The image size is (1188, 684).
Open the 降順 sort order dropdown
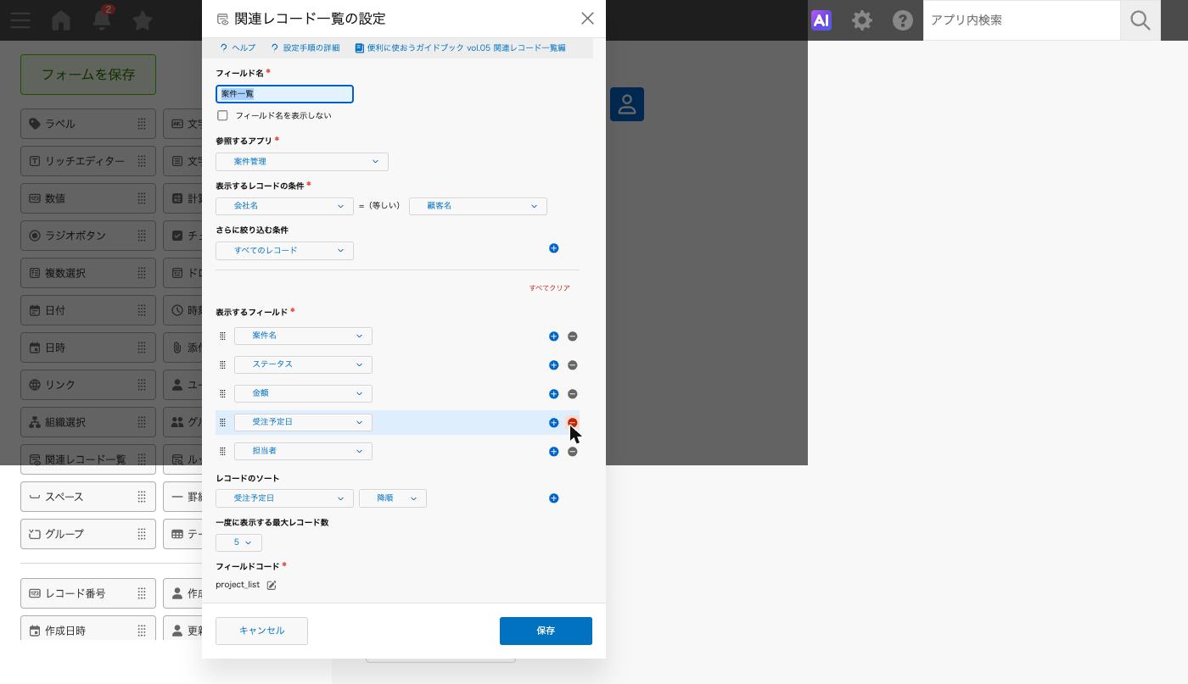point(392,498)
